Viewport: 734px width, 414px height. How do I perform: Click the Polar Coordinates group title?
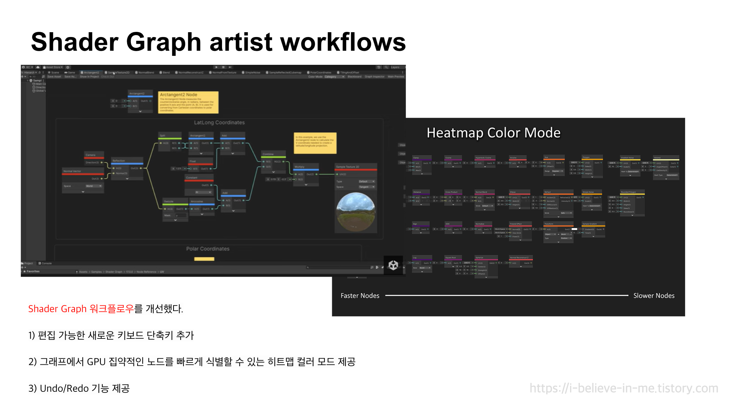[208, 249]
